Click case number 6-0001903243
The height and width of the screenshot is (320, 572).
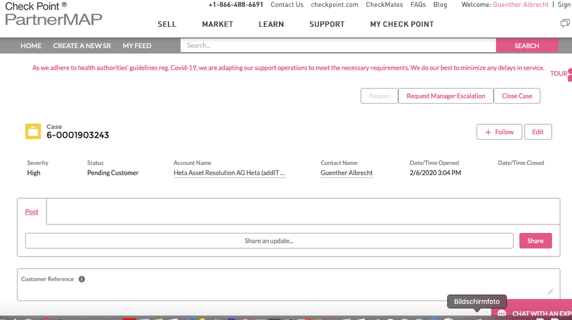(78, 135)
